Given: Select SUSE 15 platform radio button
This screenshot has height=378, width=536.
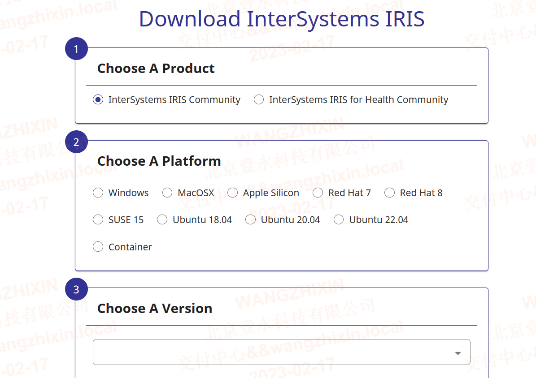Looking at the screenshot, I should [x=98, y=219].
